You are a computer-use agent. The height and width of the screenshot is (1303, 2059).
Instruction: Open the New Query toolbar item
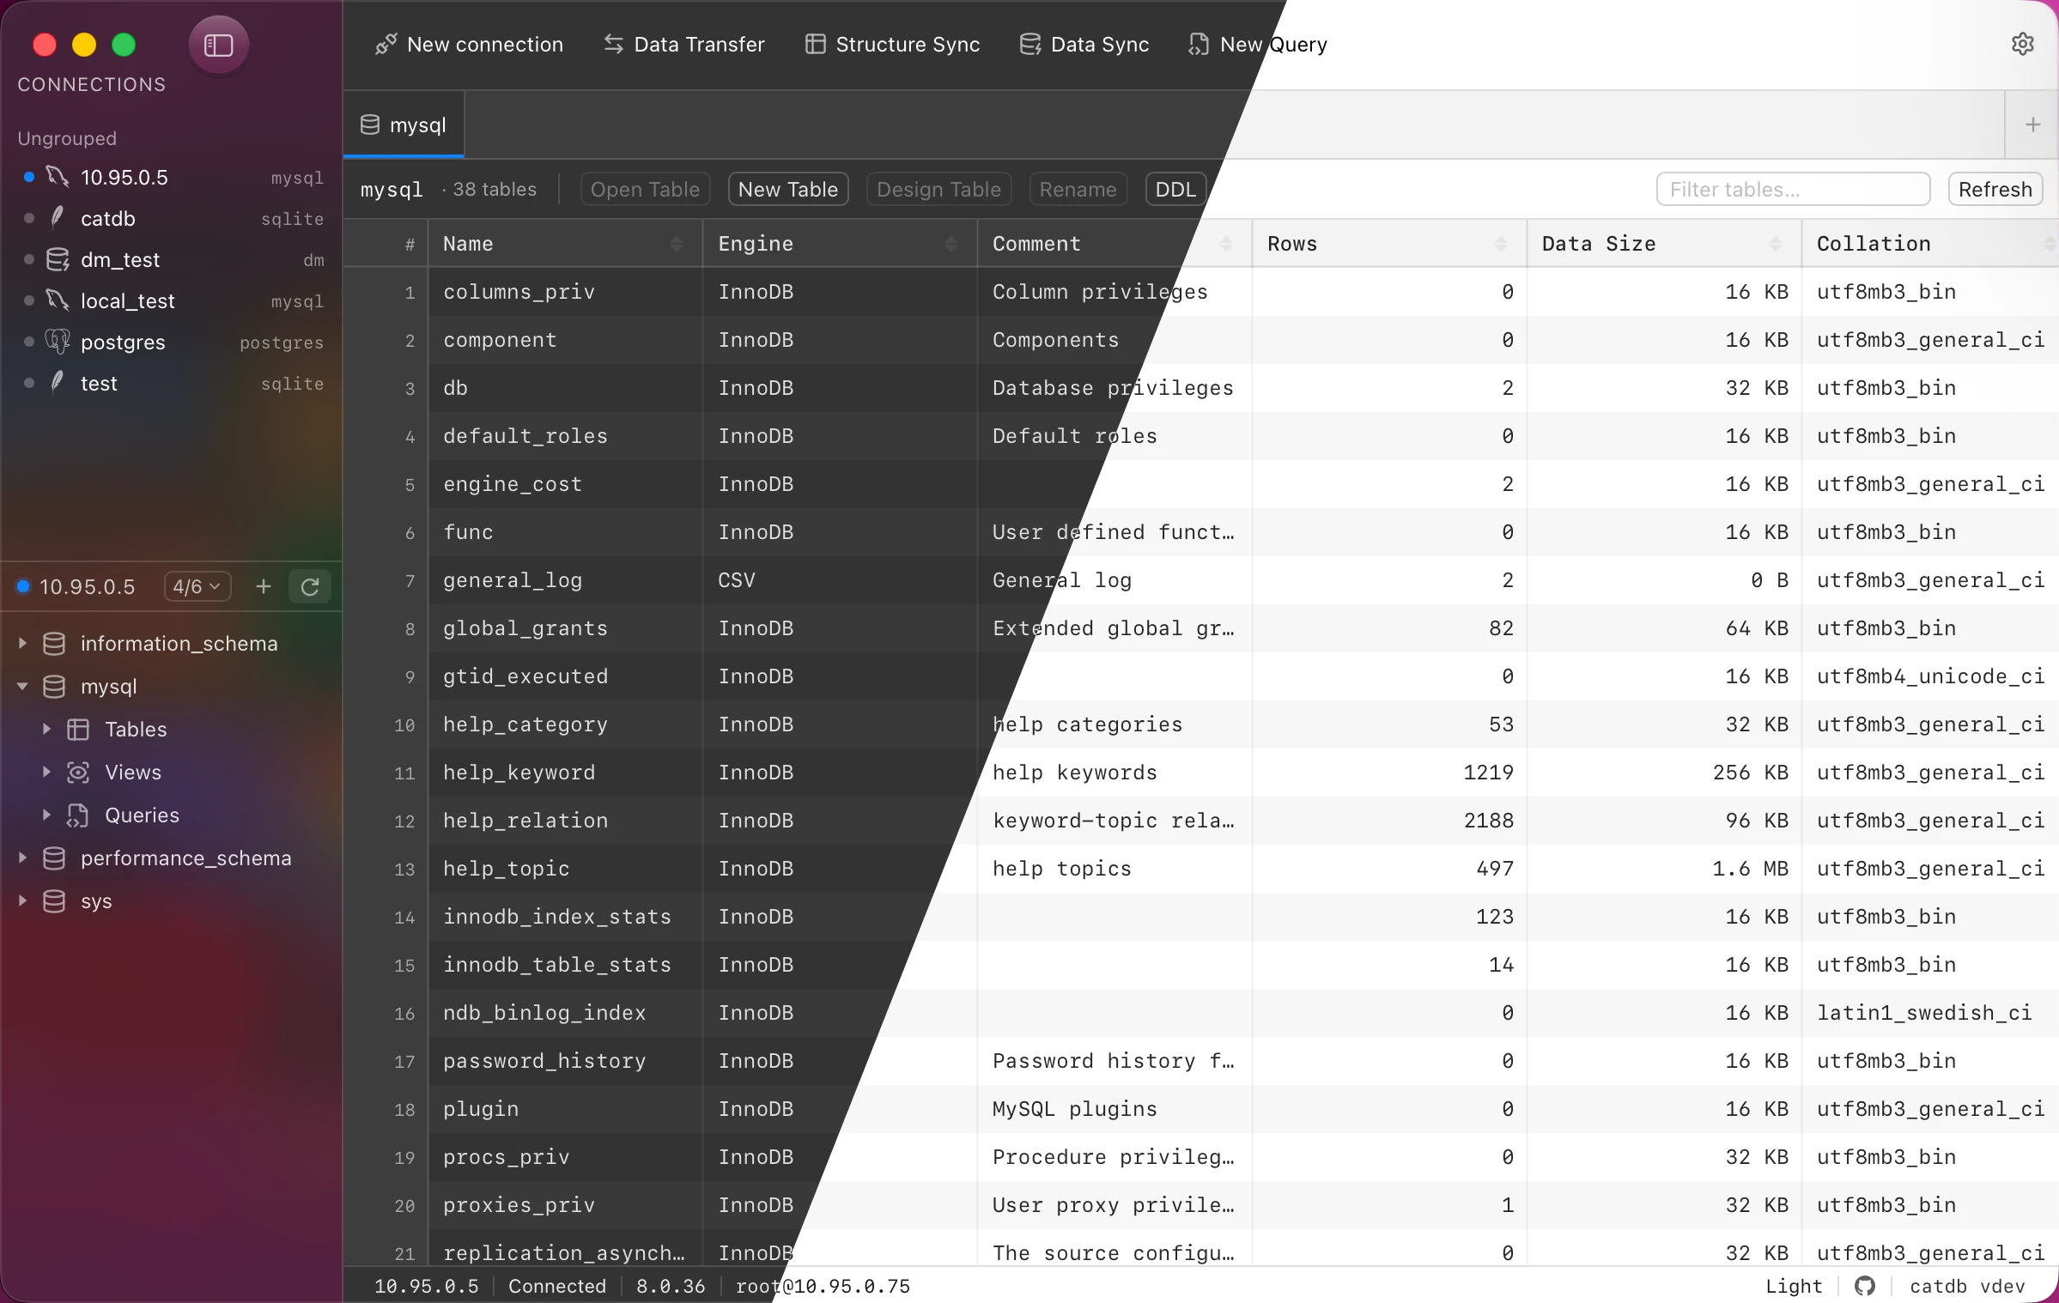tap(1257, 44)
